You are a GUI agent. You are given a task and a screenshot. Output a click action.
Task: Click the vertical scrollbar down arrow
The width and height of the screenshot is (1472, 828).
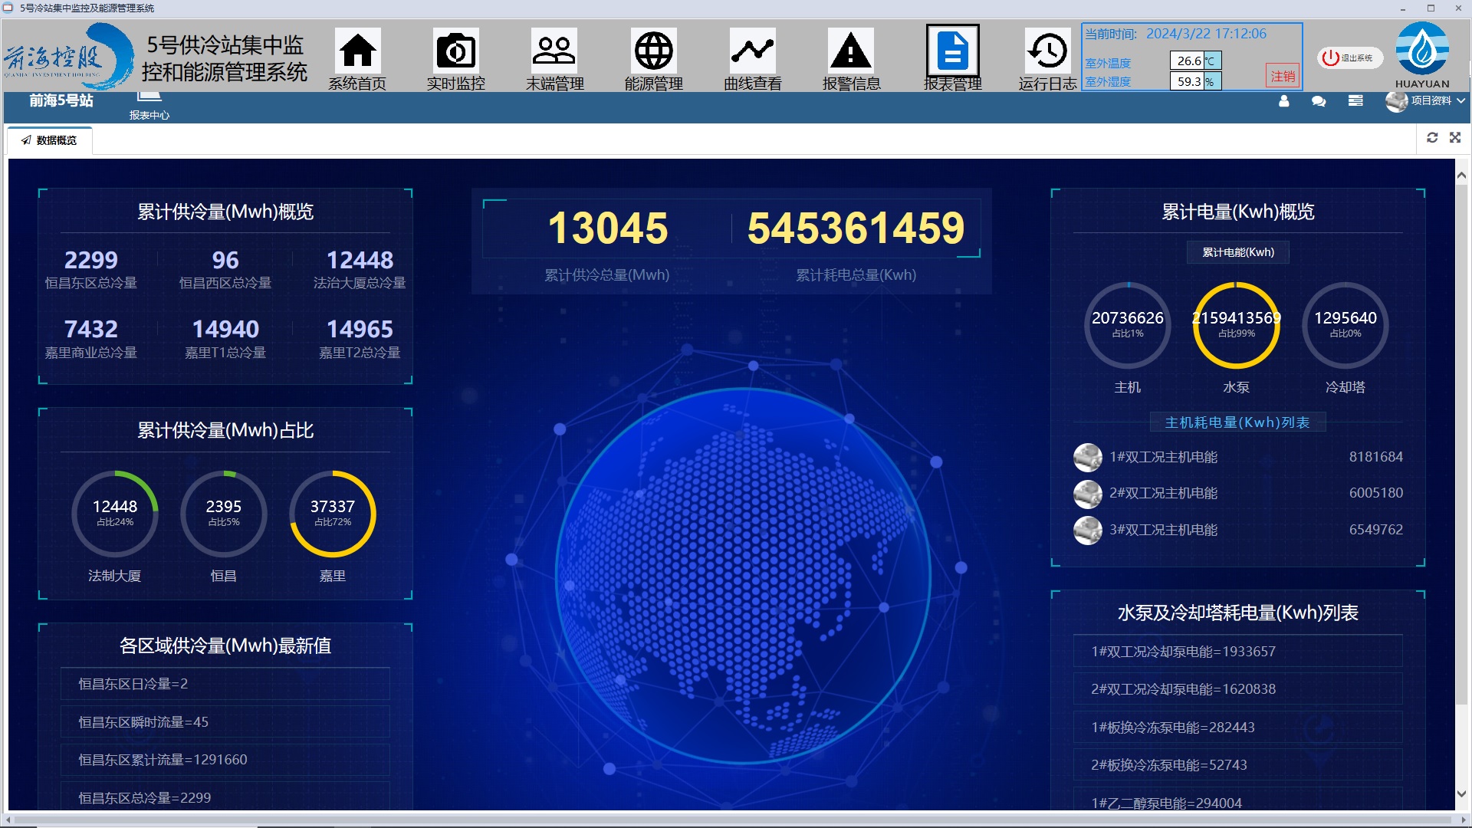click(1461, 793)
